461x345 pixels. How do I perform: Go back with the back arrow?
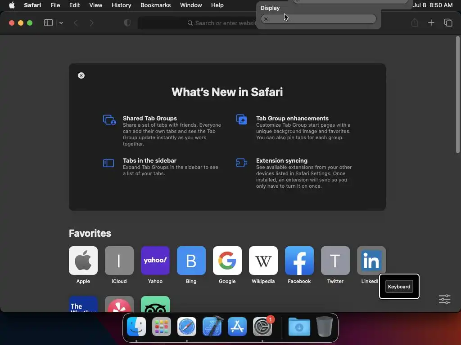(x=76, y=23)
